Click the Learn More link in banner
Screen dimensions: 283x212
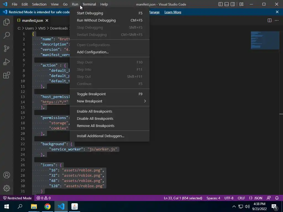pyautogui.click(x=173, y=12)
